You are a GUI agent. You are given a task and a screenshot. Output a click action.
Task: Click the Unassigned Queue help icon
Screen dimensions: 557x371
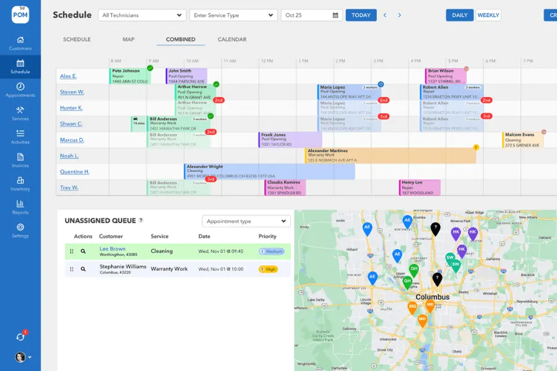click(x=141, y=220)
